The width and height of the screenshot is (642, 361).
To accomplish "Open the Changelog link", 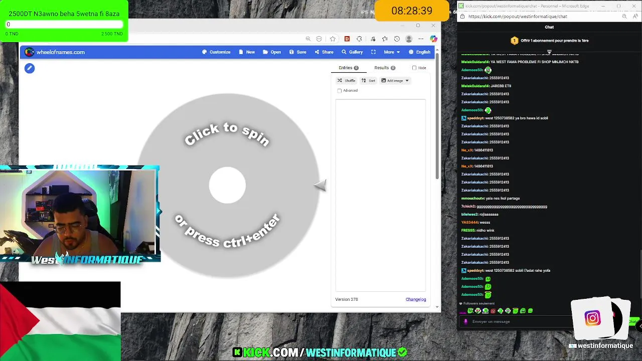I will (416, 299).
